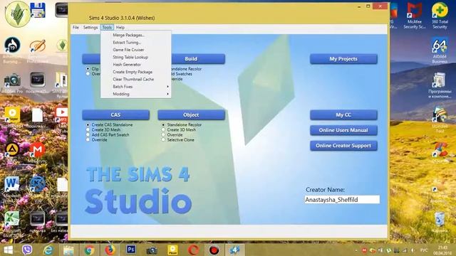Viewport: 456px width, 256px height.
Task: Open the 360 Total Security desktop shortcut
Action: 440,16
